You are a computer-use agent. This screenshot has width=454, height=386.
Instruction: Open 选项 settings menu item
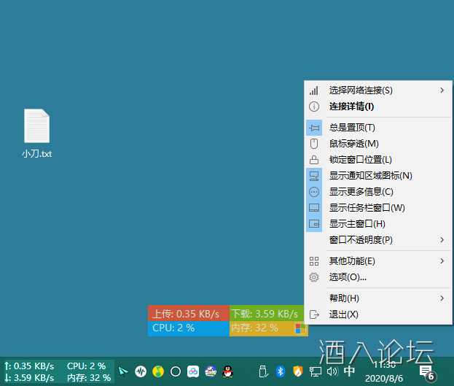(348, 277)
